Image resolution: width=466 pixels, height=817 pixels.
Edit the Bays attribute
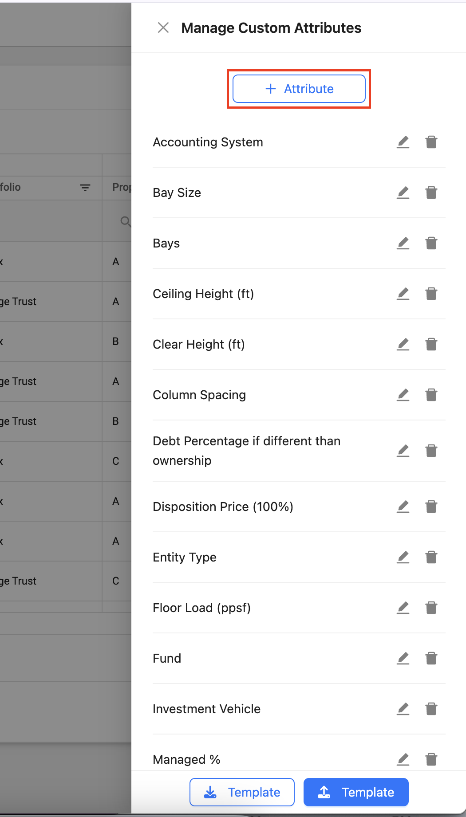[403, 243]
